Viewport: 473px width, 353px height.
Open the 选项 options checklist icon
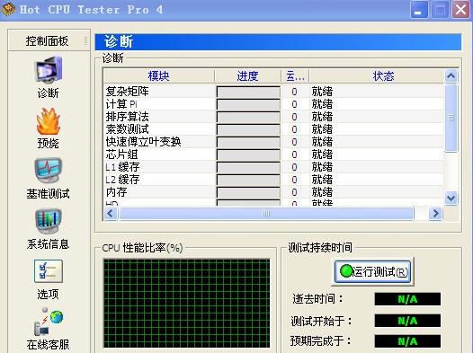pyautogui.click(x=49, y=271)
